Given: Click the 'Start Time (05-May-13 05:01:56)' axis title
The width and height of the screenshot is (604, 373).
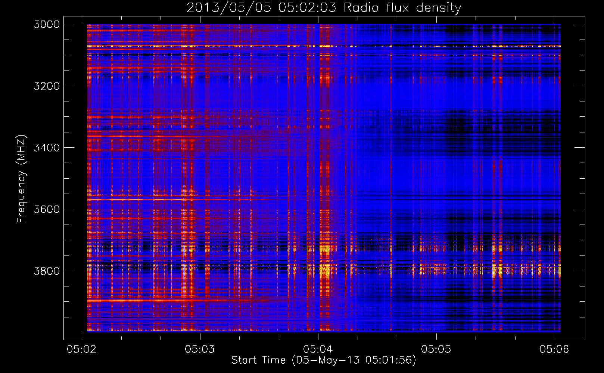Looking at the screenshot, I should click(324, 360).
